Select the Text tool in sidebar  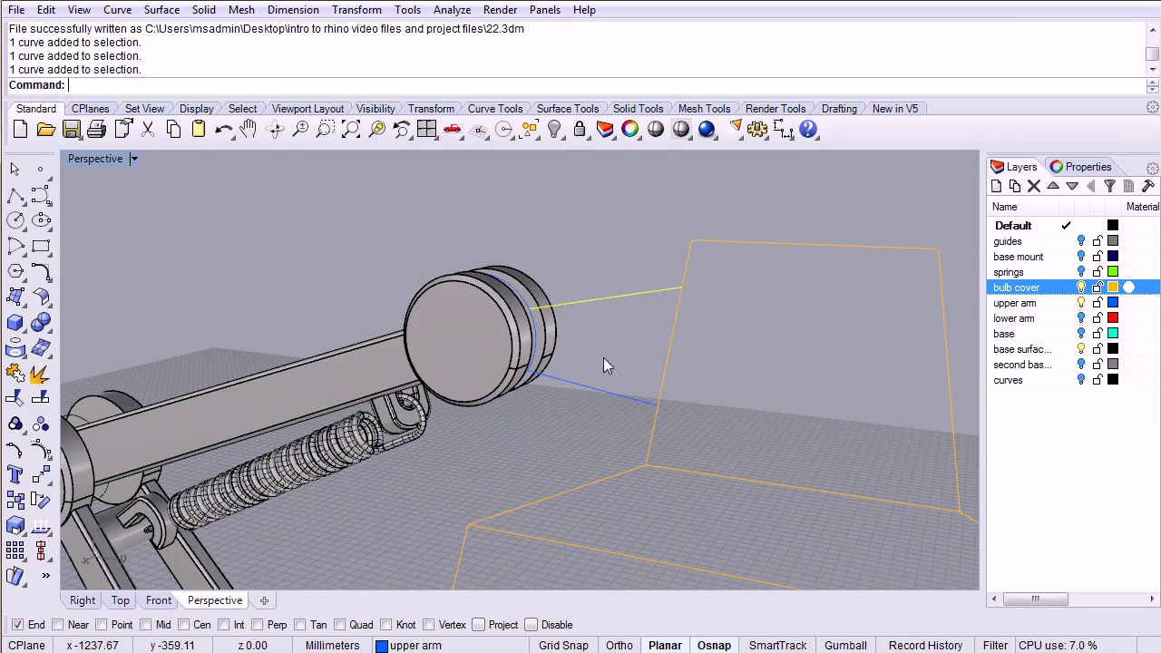tap(15, 475)
